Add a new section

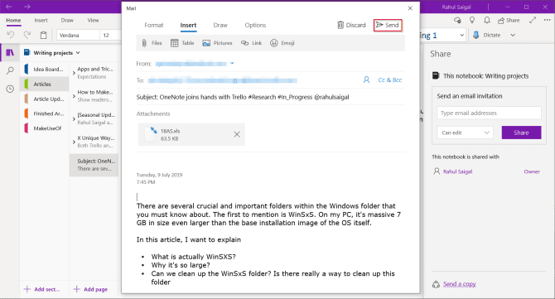click(41, 289)
